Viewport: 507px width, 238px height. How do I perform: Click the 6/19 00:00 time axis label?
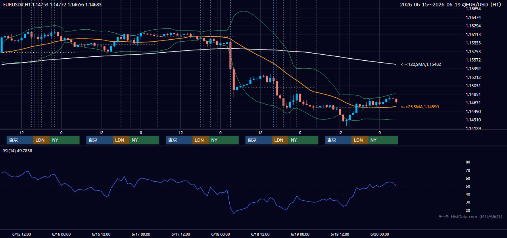(x=300, y=234)
